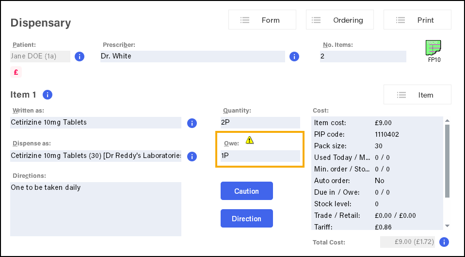The height and width of the screenshot is (257, 465).
Task: Click info icon beside Dispense as field
Action: coord(192,156)
